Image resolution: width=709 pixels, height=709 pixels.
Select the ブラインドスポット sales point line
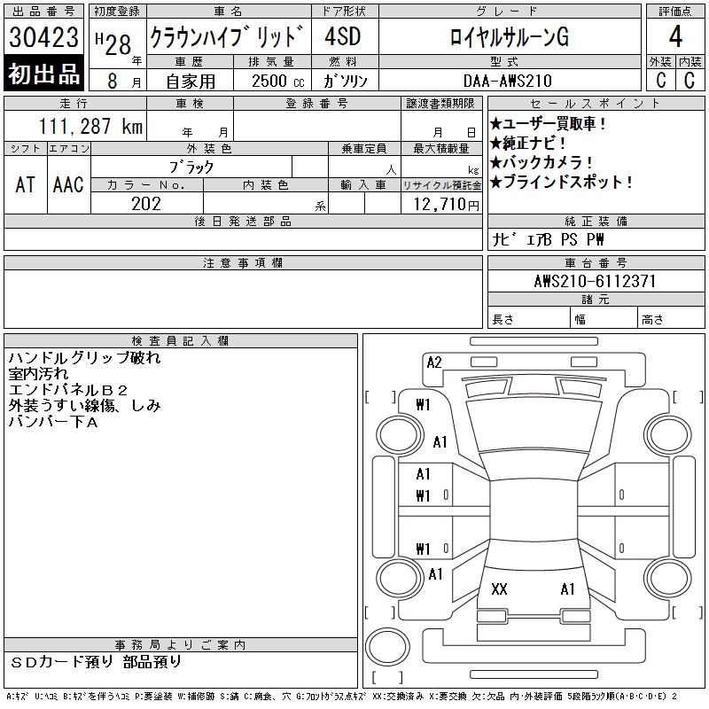pos(561,182)
